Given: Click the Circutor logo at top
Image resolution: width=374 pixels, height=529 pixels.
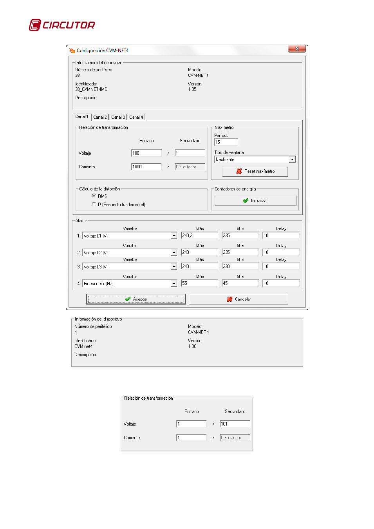Looking at the screenshot, I should click(62, 25).
